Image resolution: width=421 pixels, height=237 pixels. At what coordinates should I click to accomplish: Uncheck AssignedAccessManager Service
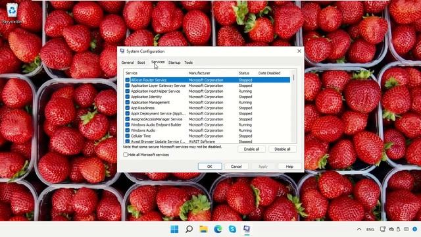[127, 119]
